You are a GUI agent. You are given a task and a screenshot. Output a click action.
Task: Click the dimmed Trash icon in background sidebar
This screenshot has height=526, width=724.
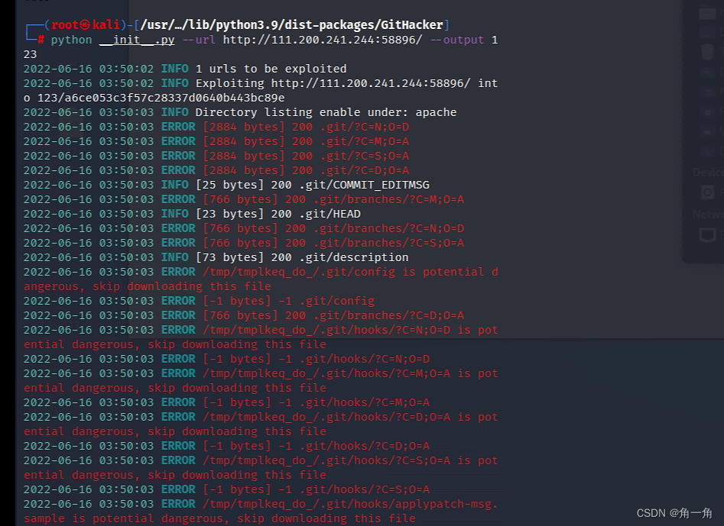tap(707, 52)
